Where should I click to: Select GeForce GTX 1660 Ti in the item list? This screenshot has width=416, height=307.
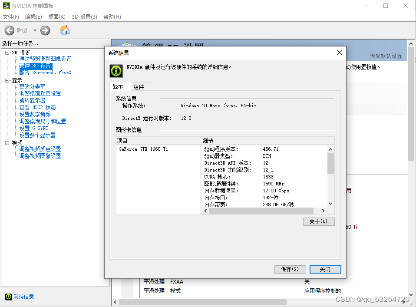[x=143, y=149]
